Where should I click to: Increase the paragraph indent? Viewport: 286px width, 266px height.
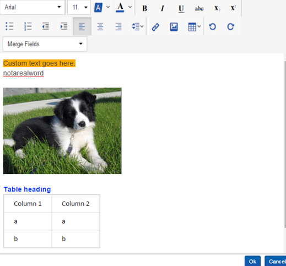(64, 26)
